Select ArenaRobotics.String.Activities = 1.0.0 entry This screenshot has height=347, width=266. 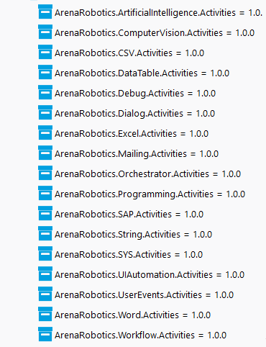pyautogui.click(x=133, y=235)
